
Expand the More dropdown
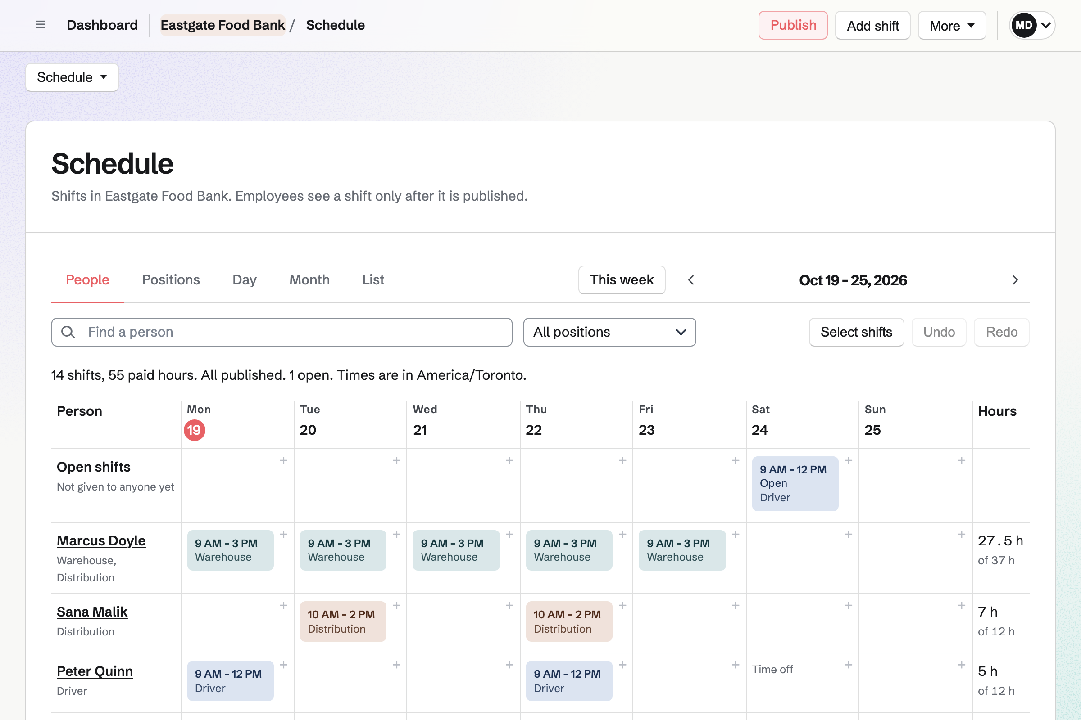[952, 25]
